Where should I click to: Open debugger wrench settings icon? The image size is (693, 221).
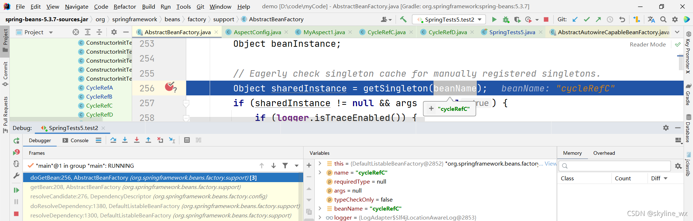(x=16, y=176)
